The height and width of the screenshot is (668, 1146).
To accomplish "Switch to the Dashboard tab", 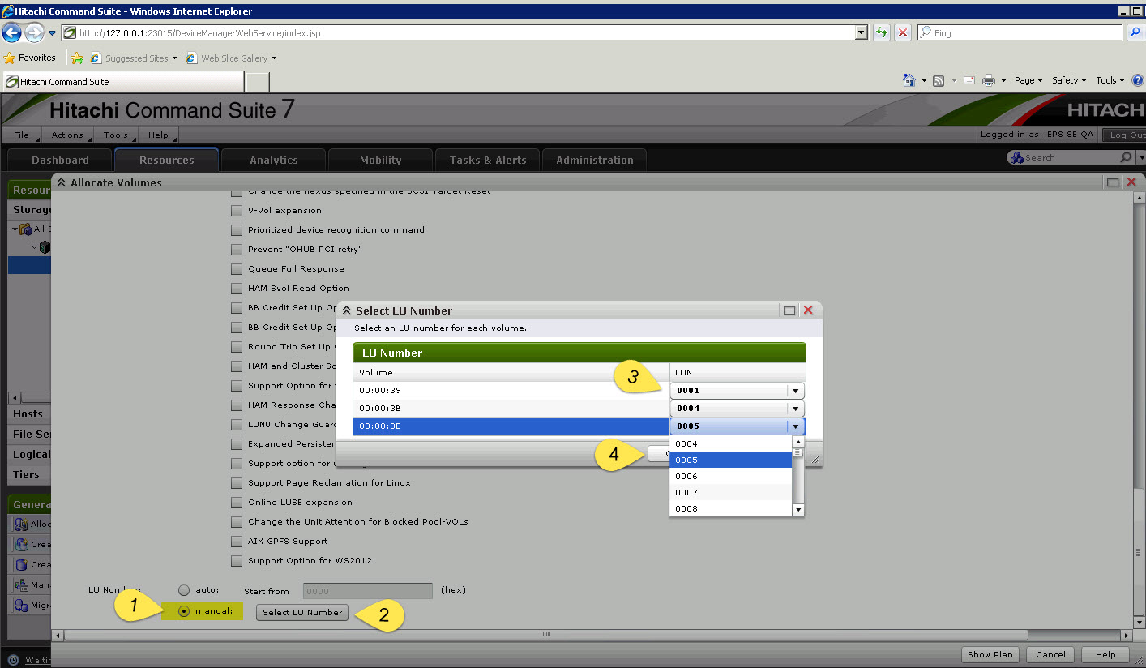I will [60, 160].
